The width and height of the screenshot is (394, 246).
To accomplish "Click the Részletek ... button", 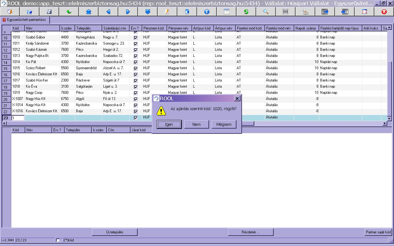I will coord(251,232).
